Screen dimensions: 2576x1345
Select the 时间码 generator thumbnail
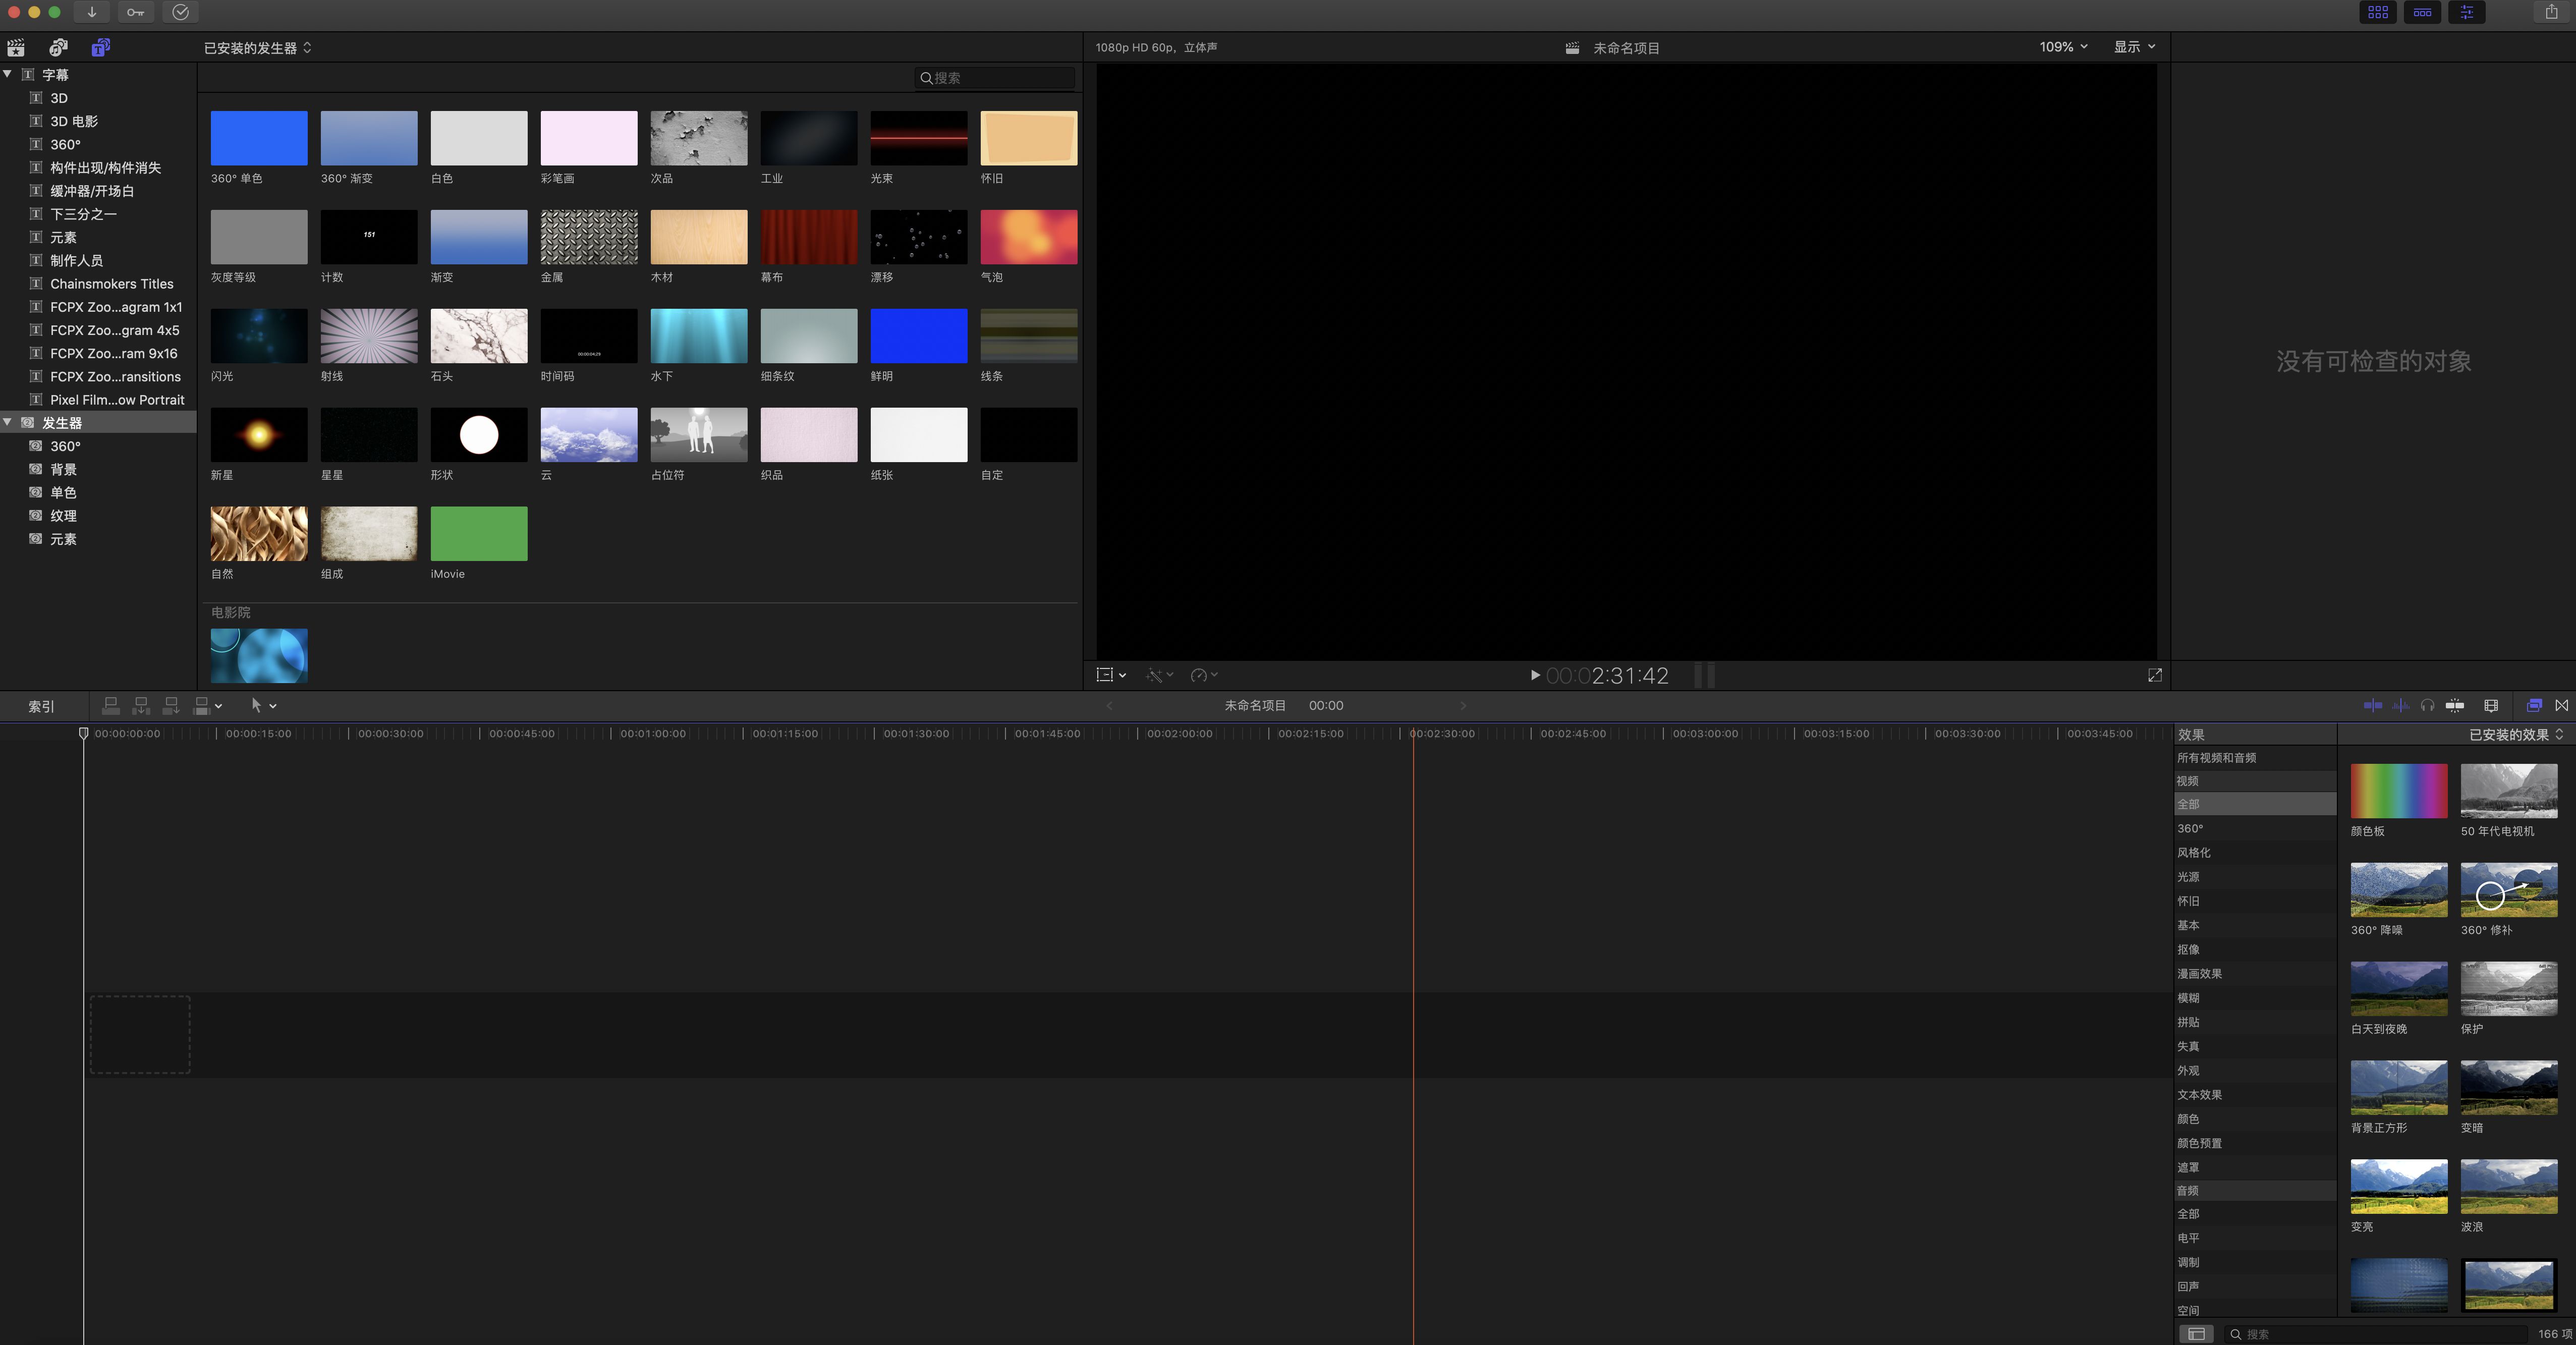tap(589, 336)
